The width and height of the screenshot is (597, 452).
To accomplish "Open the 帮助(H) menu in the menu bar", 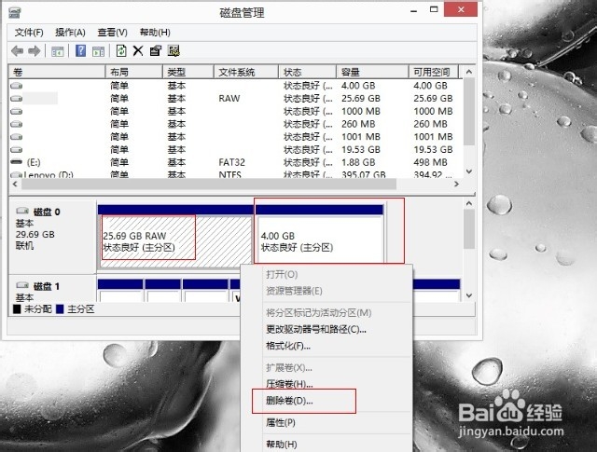I will point(155,33).
